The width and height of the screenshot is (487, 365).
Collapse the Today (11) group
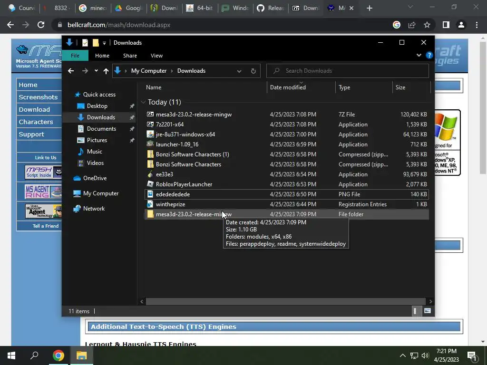143,102
